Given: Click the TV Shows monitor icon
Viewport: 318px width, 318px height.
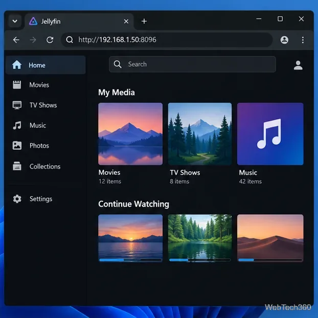Looking at the screenshot, I should point(17,105).
